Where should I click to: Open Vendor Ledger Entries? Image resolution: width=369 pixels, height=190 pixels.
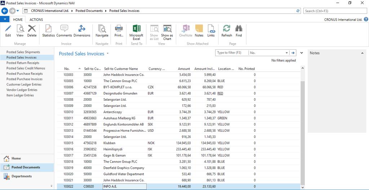point(22,90)
